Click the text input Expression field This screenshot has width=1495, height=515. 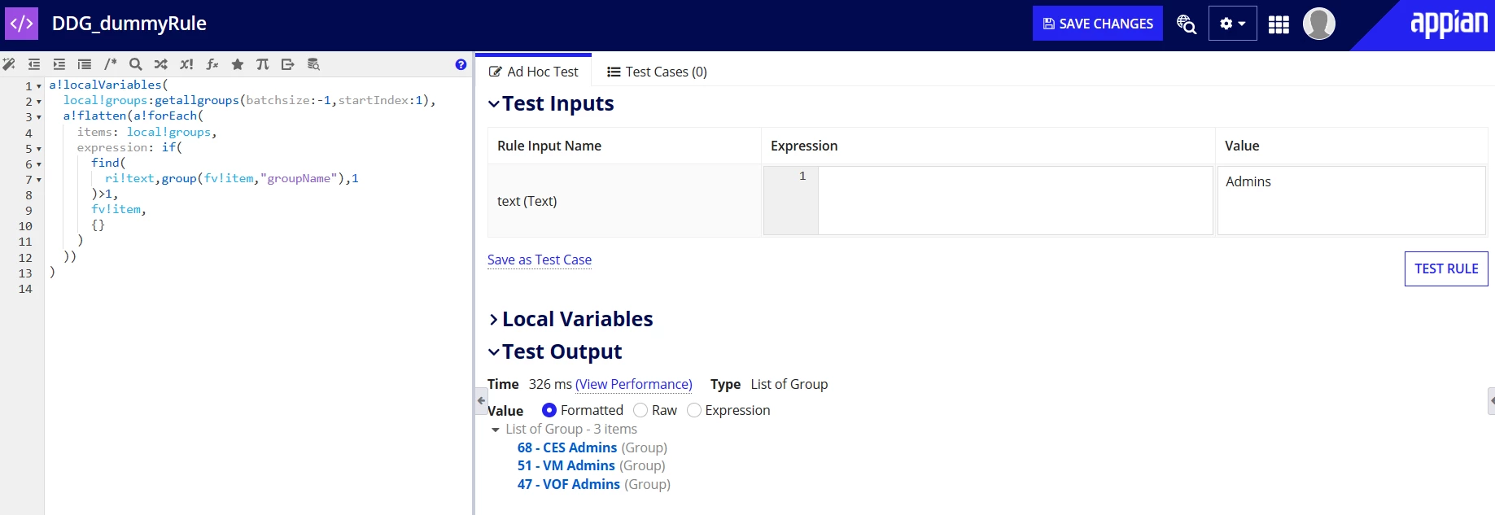point(1015,201)
